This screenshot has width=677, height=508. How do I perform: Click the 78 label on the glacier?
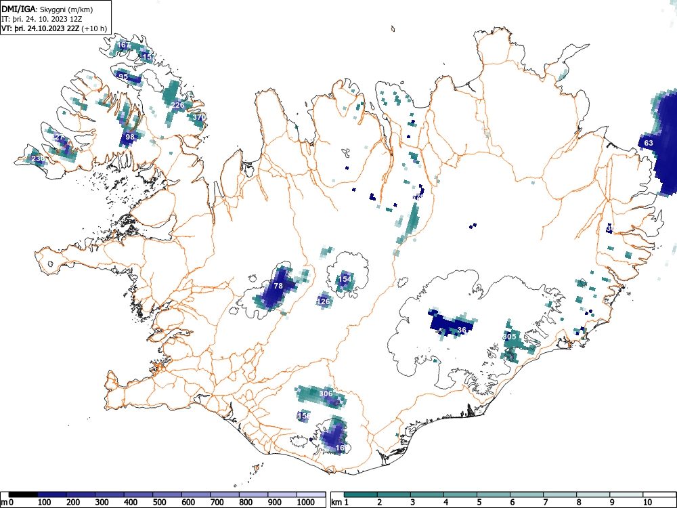pyautogui.click(x=278, y=286)
